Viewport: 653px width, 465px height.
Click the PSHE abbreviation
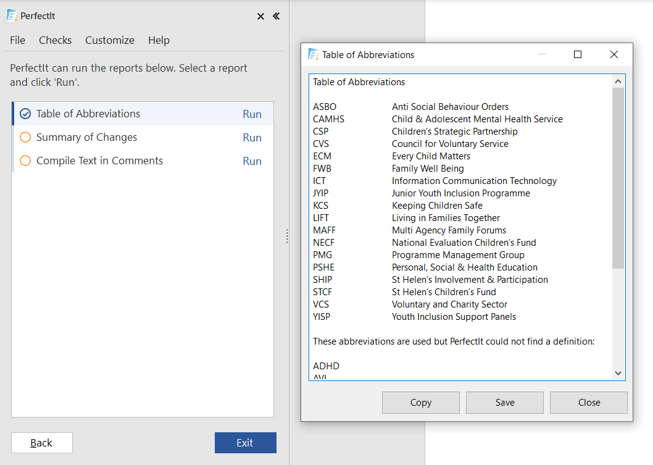323,267
